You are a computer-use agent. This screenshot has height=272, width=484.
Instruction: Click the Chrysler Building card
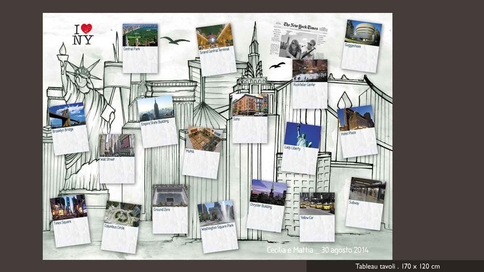(267, 206)
